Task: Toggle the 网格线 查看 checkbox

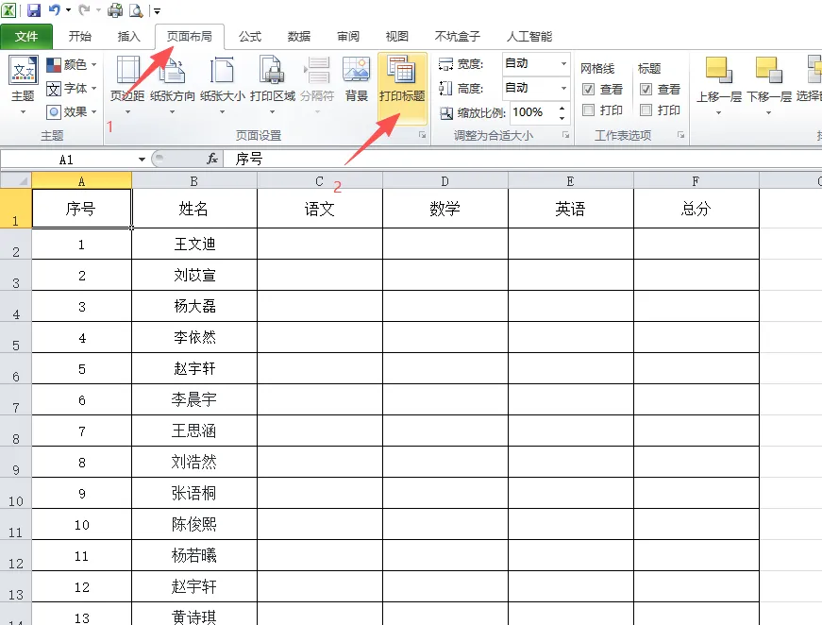Action: tap(588, 89)
